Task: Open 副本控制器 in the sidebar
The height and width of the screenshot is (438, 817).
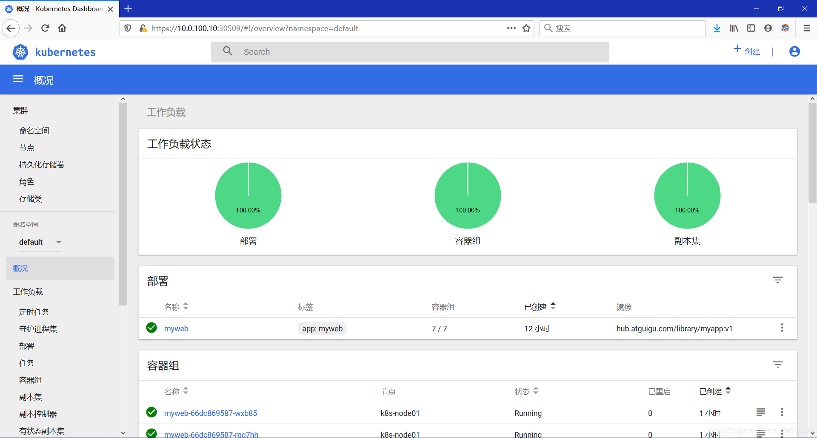Action: pos(38,414)
